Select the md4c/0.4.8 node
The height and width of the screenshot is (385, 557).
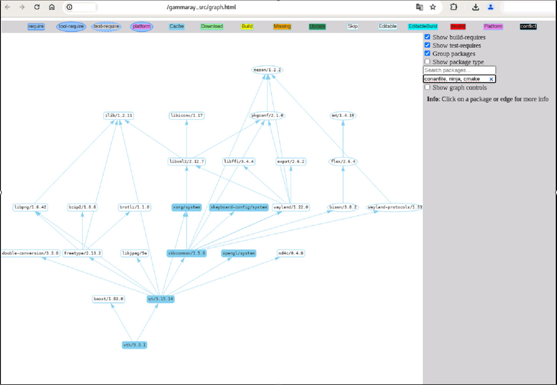coord(290,253)
